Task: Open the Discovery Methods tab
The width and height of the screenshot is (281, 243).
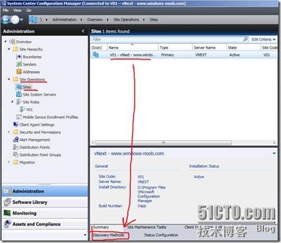Action: pos(108,235)
